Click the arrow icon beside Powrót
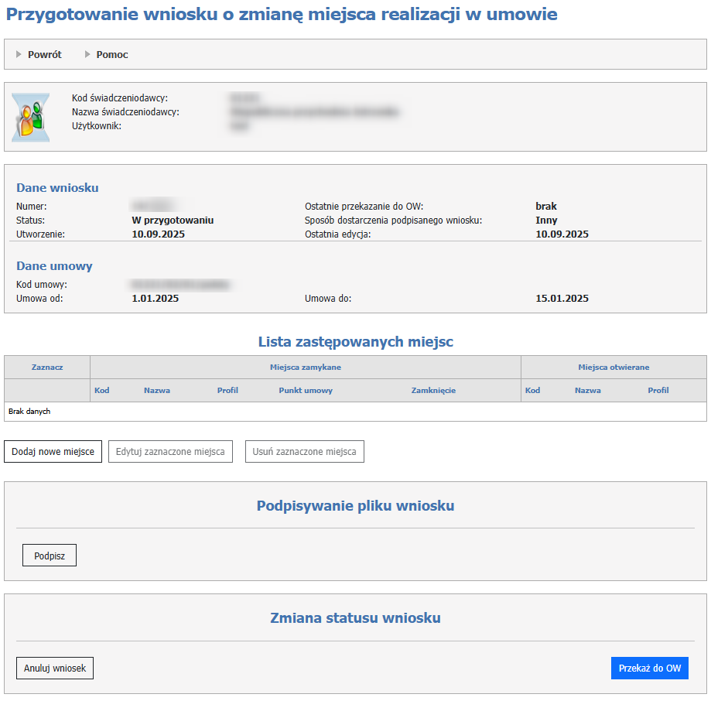The image size is (711, 701). (x=19, y=54)
